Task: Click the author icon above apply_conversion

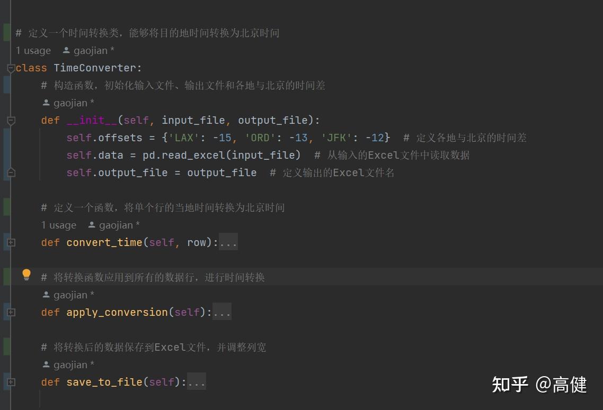Action: 46,295
